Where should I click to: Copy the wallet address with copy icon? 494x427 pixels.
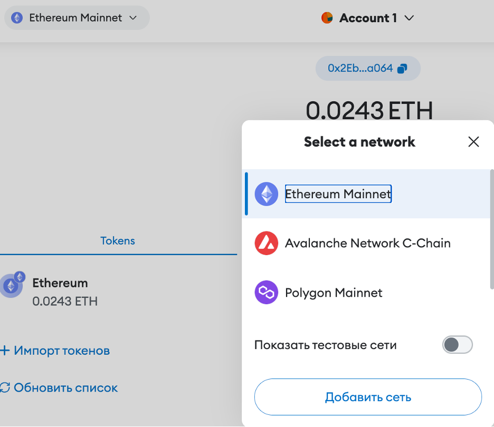[x=402, y=69]
